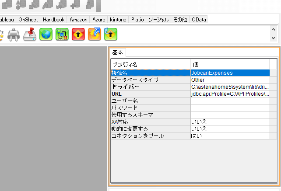
Task: Select the パスワード property name
Action: [x=151, y=108]
